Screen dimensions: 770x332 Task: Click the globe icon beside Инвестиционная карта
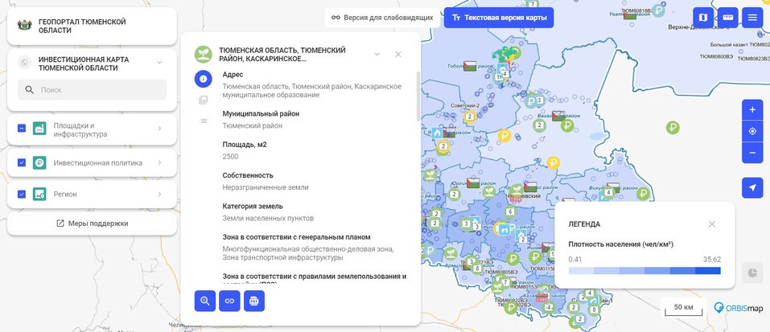tap(24, 63)
